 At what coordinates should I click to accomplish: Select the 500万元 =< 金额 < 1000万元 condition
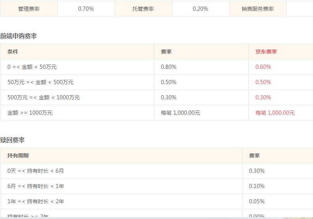[44, 97]
